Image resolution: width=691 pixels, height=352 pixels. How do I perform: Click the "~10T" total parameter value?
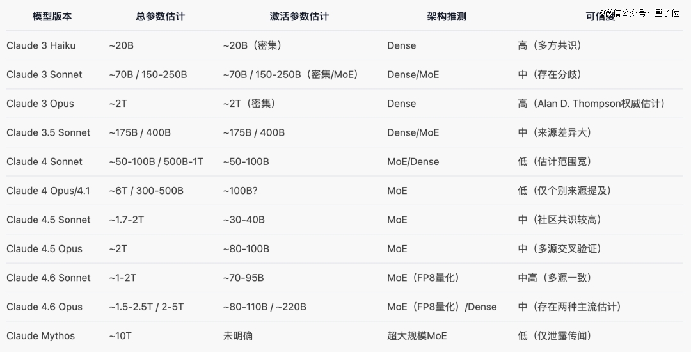[x=120, y=336]
